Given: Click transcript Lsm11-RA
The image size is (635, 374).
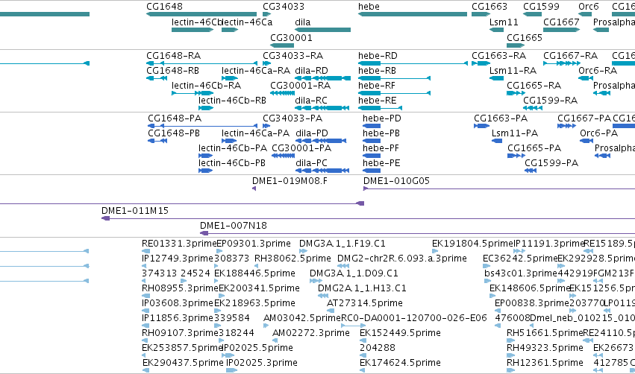Looking at the screenshot, I should pos(496,78).
